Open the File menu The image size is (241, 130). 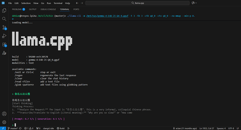click(x=10, y=3)
